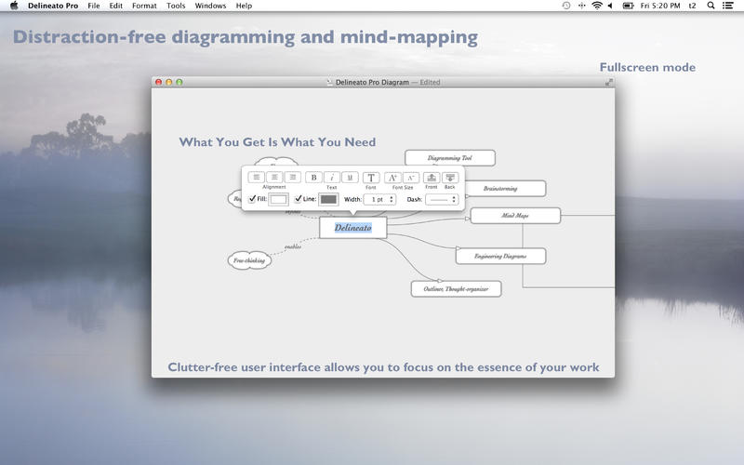Bring the shape to Front
744x465 pixels.
(x=432, y=177)
